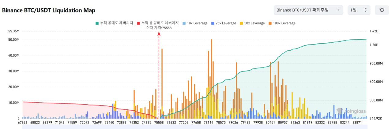Open the 1일 timeframe selector

359,10
